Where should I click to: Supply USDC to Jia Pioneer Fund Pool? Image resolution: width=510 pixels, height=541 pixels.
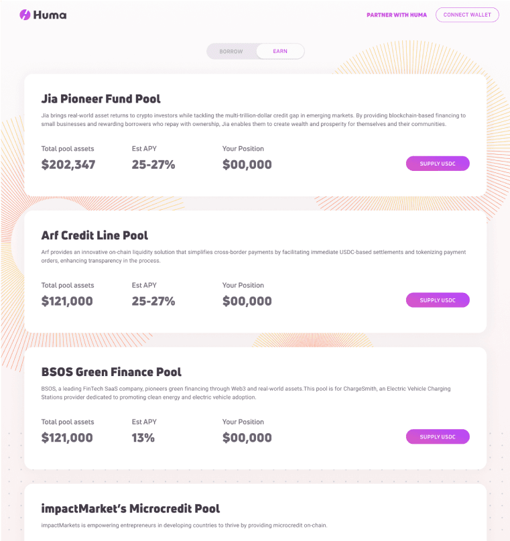[438, 164]
